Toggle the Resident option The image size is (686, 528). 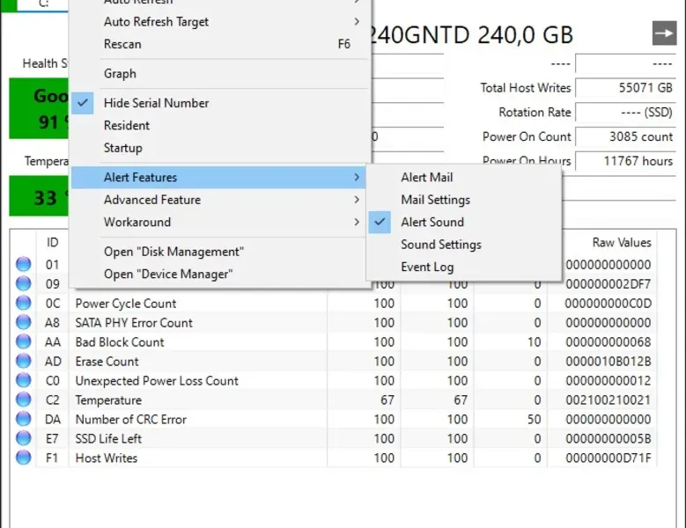pyautogui.click(x=218, y=126)
